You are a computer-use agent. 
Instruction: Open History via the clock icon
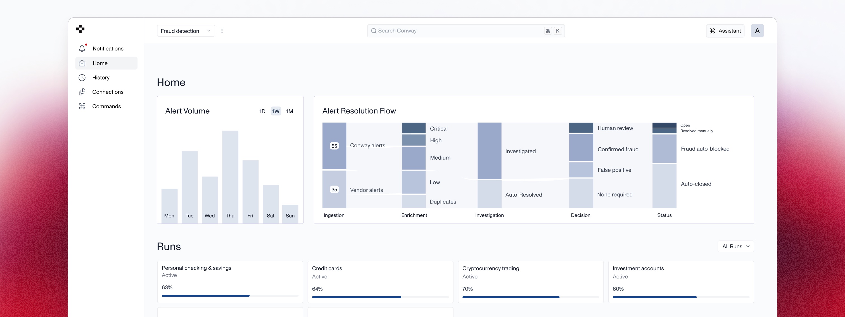(x=82, y=78)
